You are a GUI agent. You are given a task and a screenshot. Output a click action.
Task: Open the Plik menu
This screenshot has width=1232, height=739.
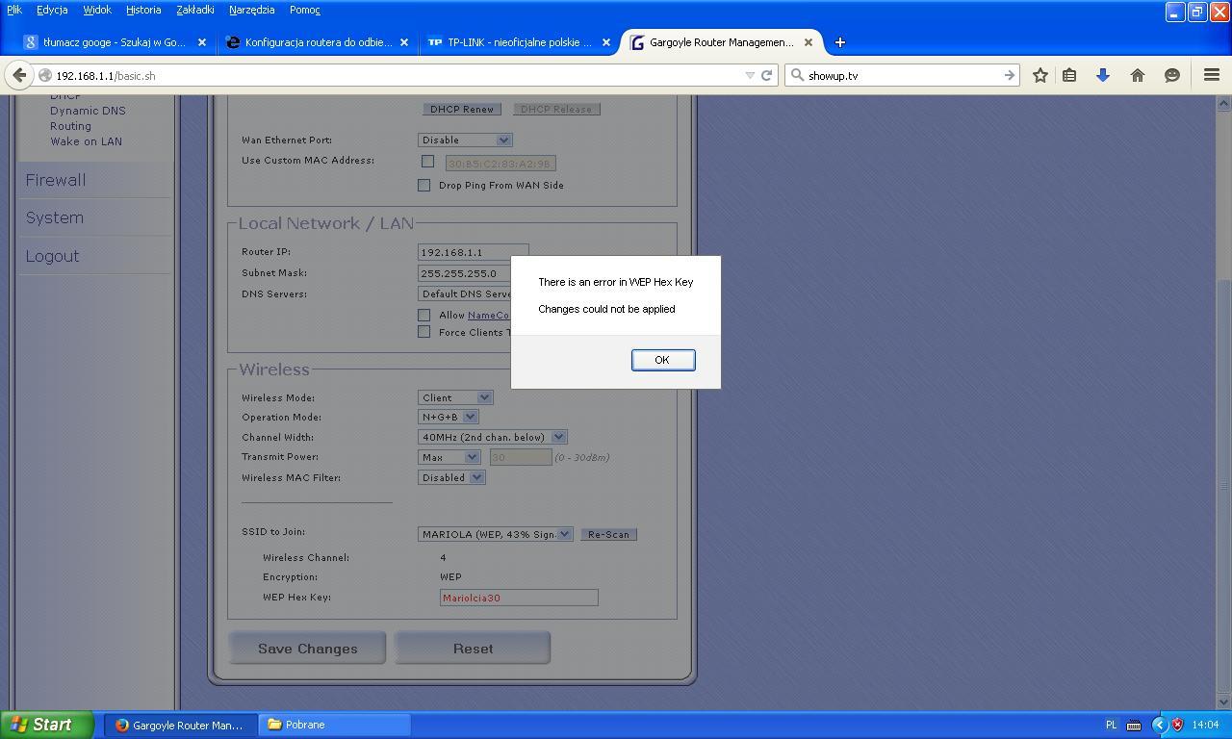(x=14, y=10)
